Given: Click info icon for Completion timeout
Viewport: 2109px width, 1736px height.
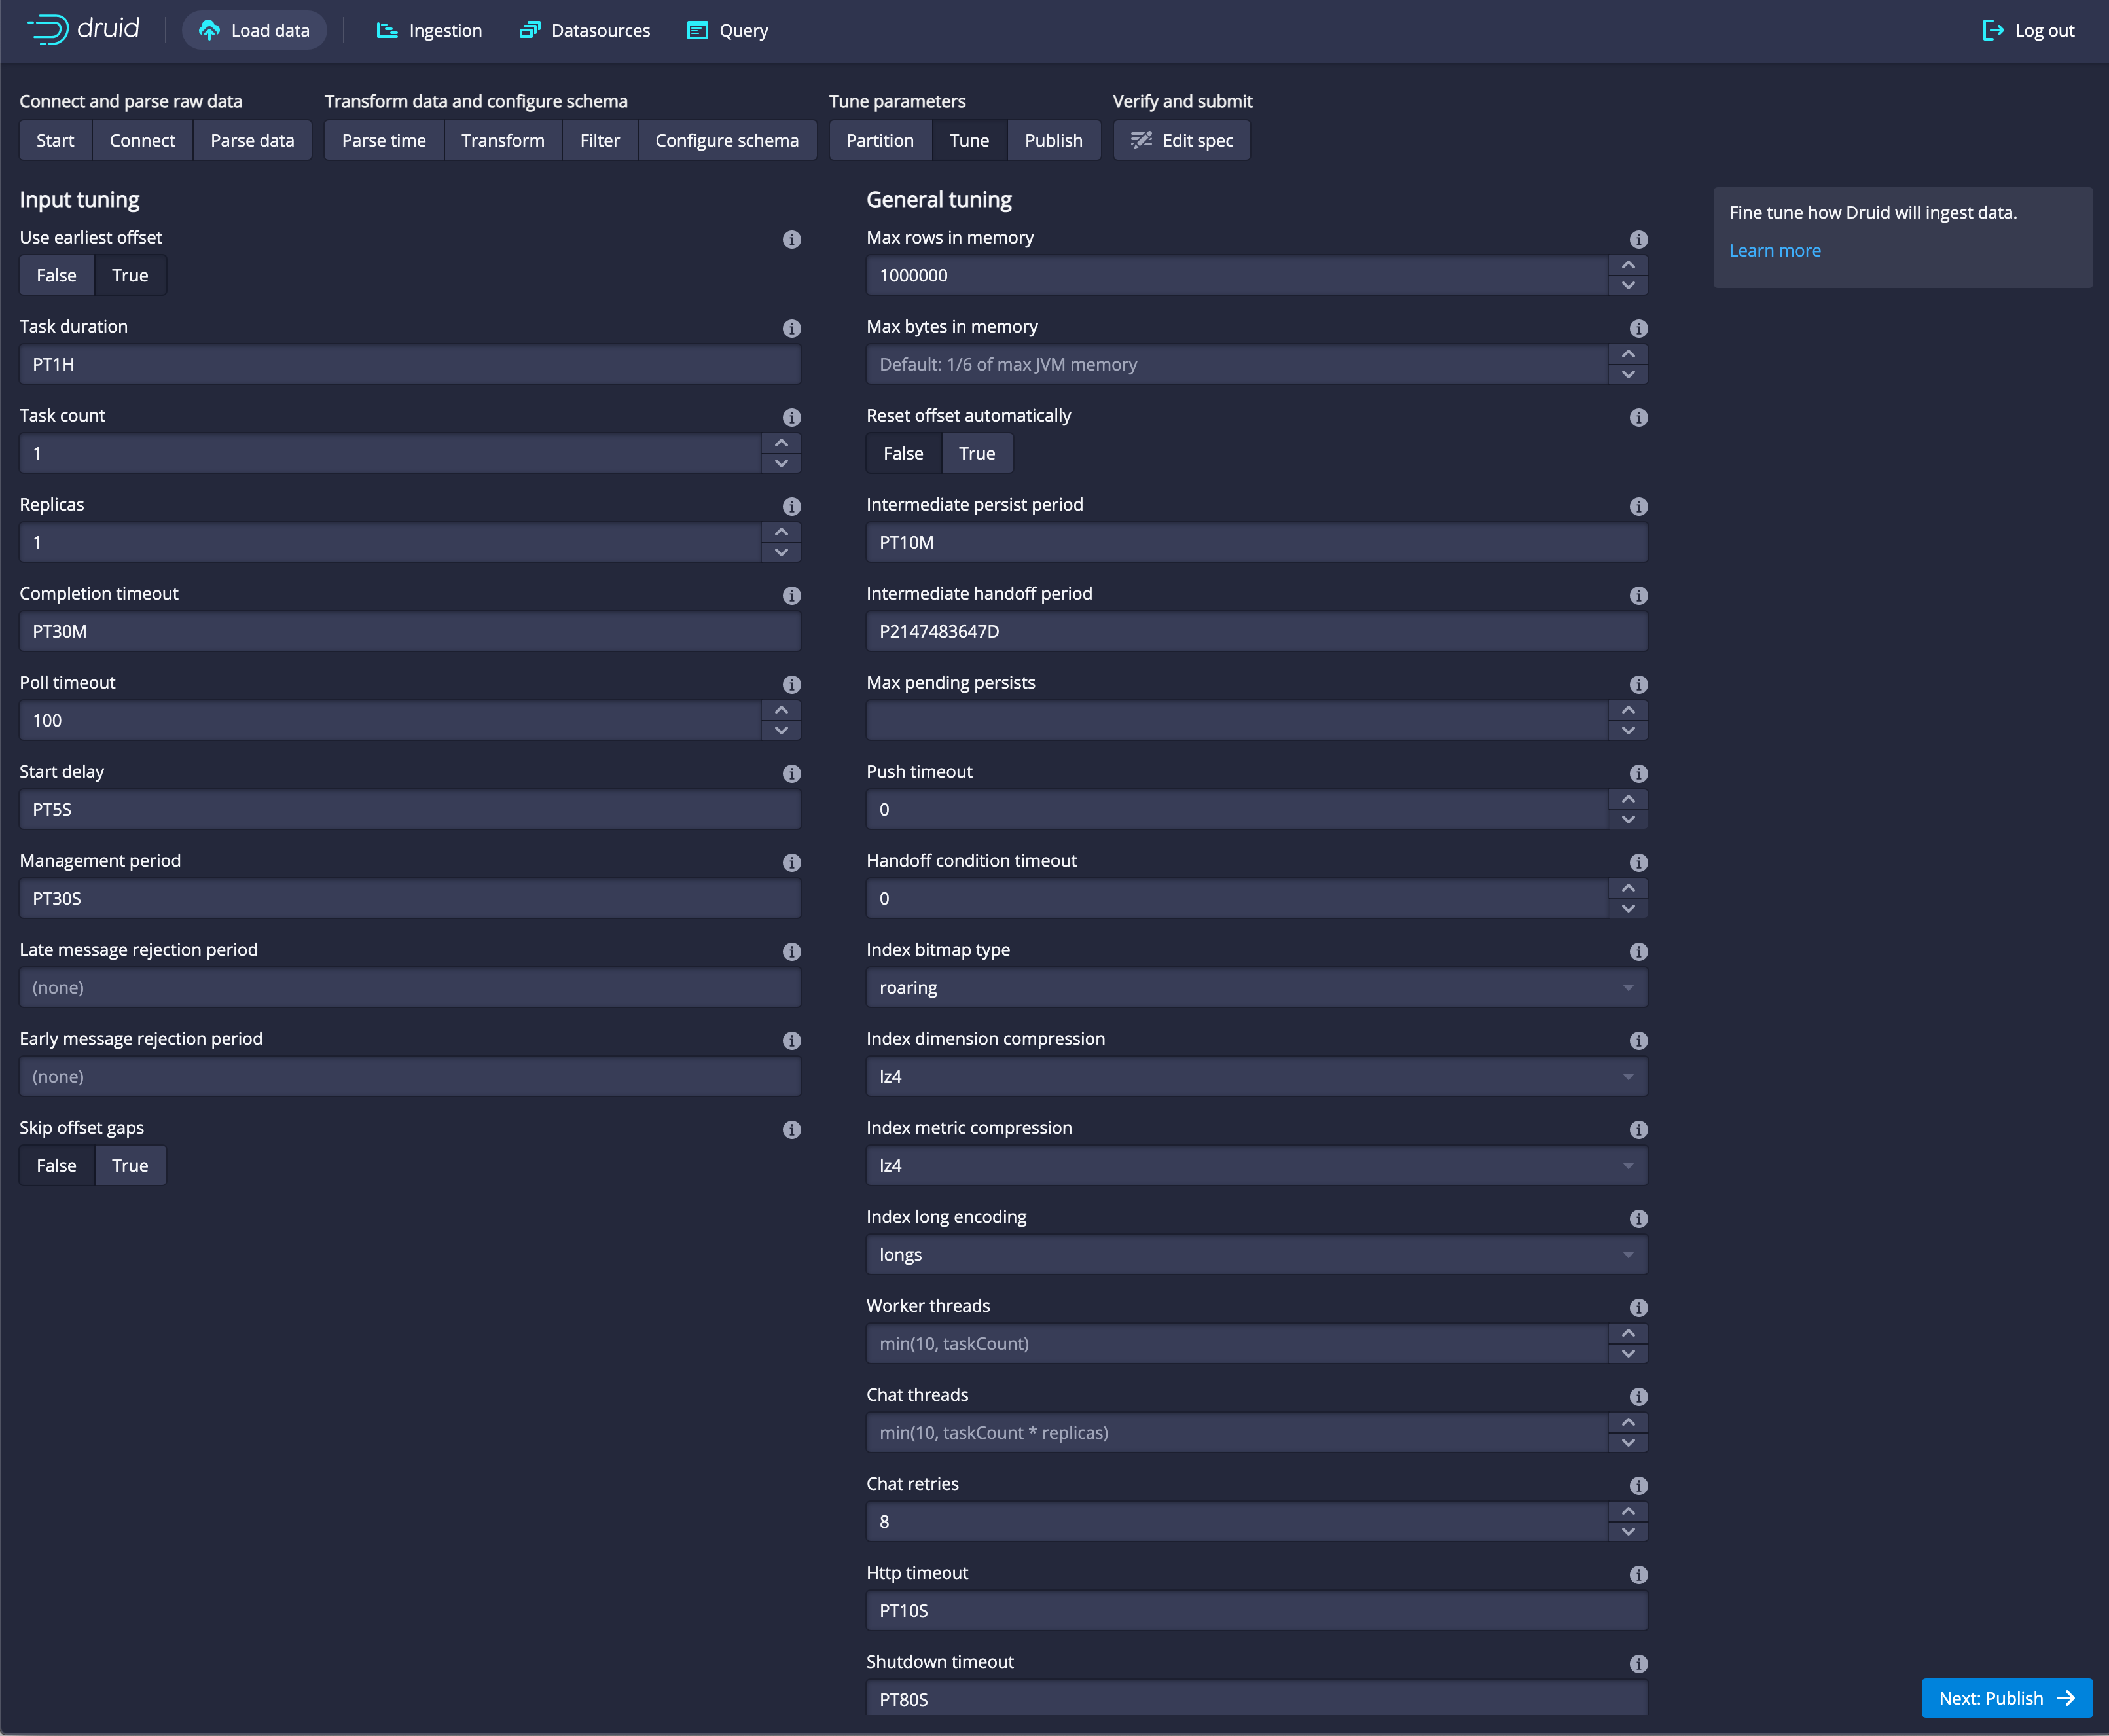Looking at the screenshot, I should tap(791, 595).
